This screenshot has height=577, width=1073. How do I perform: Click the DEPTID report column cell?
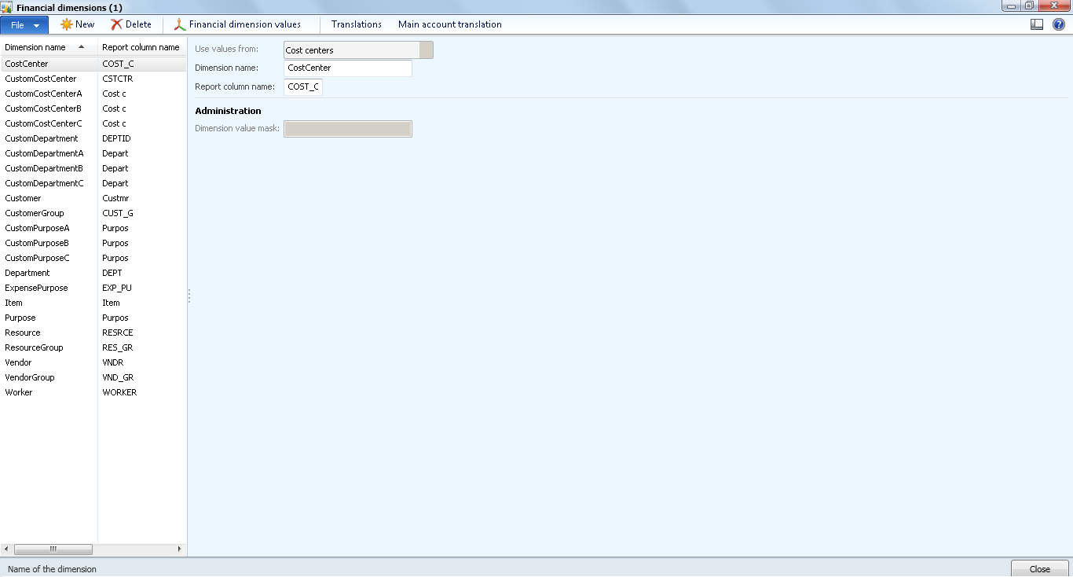[142, 138]
